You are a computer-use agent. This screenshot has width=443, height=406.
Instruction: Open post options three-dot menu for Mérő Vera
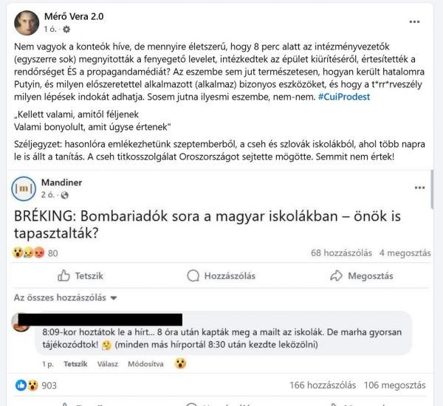click(x=414, y=21)
